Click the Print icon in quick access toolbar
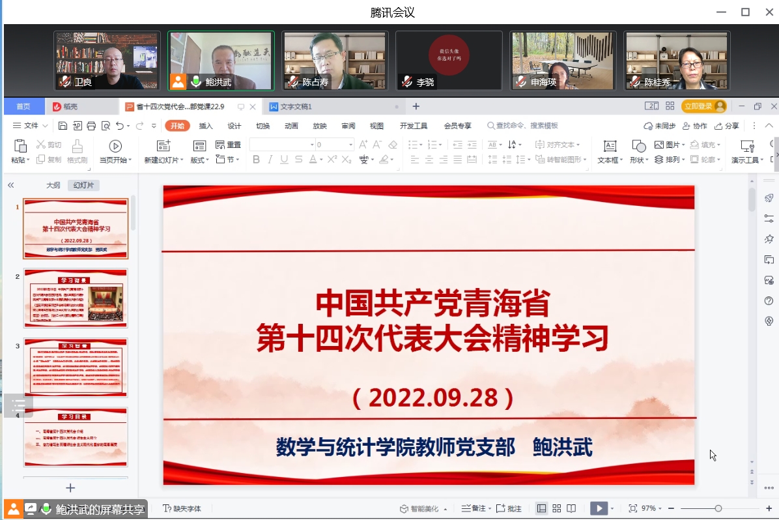 91,126
